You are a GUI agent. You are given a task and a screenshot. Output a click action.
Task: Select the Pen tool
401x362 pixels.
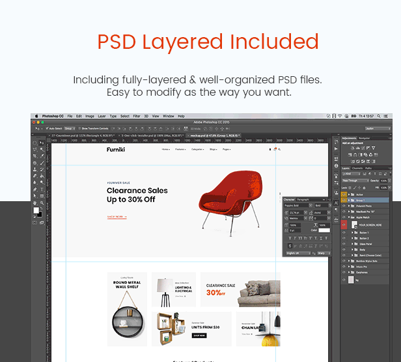coord(35,189)
